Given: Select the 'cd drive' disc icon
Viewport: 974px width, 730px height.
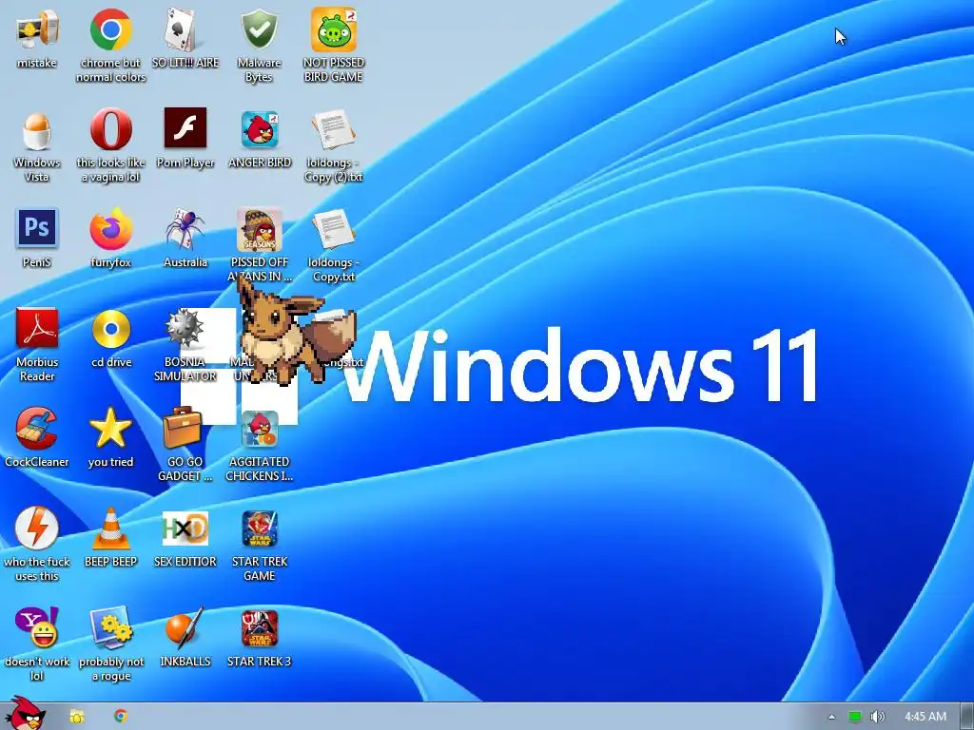Looking at the screenshot, I should (x=110, y=329).
